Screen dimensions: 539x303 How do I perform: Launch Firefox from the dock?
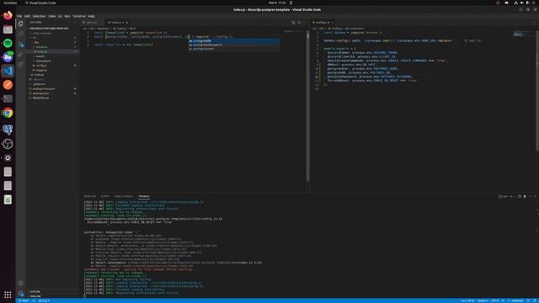point(8,15)
